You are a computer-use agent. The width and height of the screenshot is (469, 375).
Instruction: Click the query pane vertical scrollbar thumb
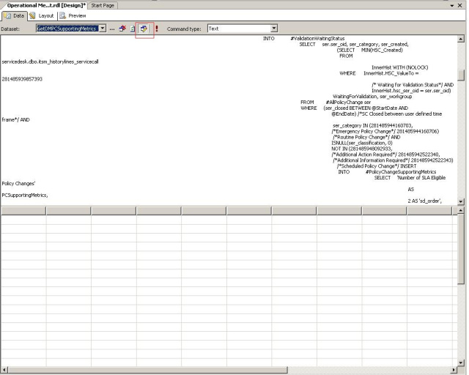coord(461,75)
